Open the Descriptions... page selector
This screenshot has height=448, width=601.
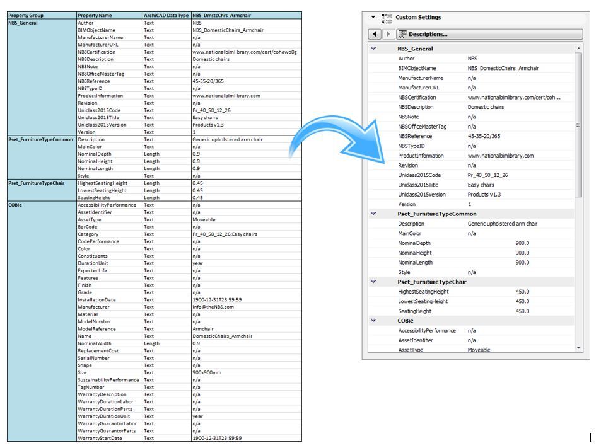pyautogui.click(x=489, y=34)
